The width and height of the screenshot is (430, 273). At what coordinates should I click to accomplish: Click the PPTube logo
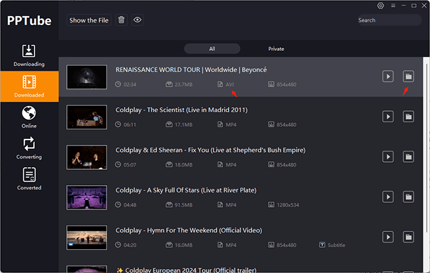[x=29, y=21]
